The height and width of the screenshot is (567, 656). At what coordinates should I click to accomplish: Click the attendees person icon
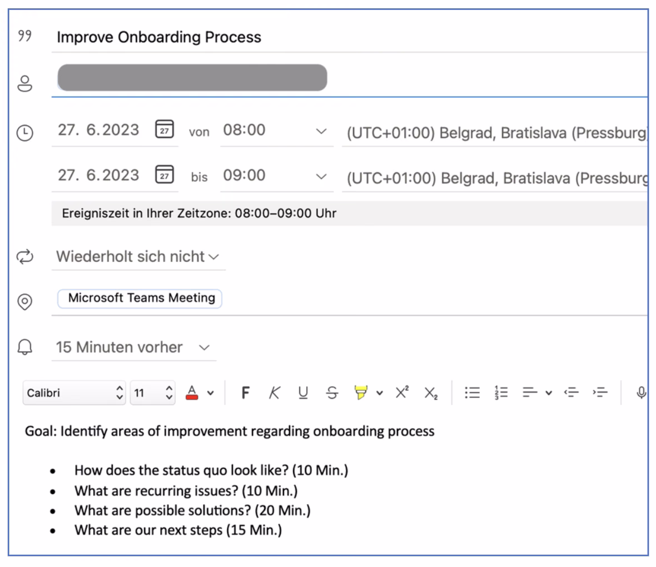[24, 83]
